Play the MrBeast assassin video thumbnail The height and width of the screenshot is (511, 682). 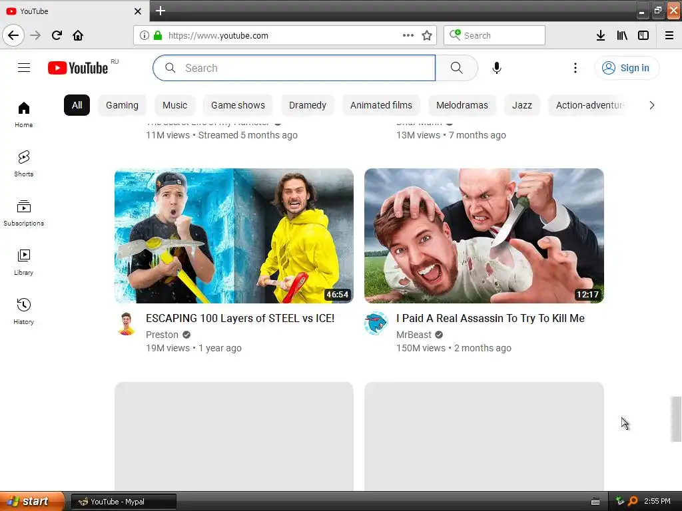pyautogui.click(x=484, y=236)
